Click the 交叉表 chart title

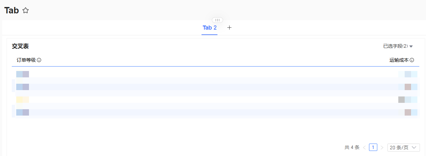[x=20, y=46]
